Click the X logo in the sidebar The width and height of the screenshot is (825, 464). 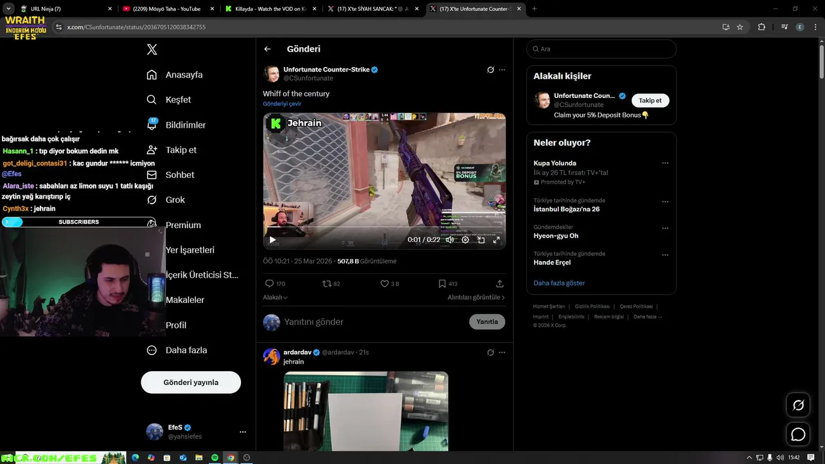(x=152, y=50)
